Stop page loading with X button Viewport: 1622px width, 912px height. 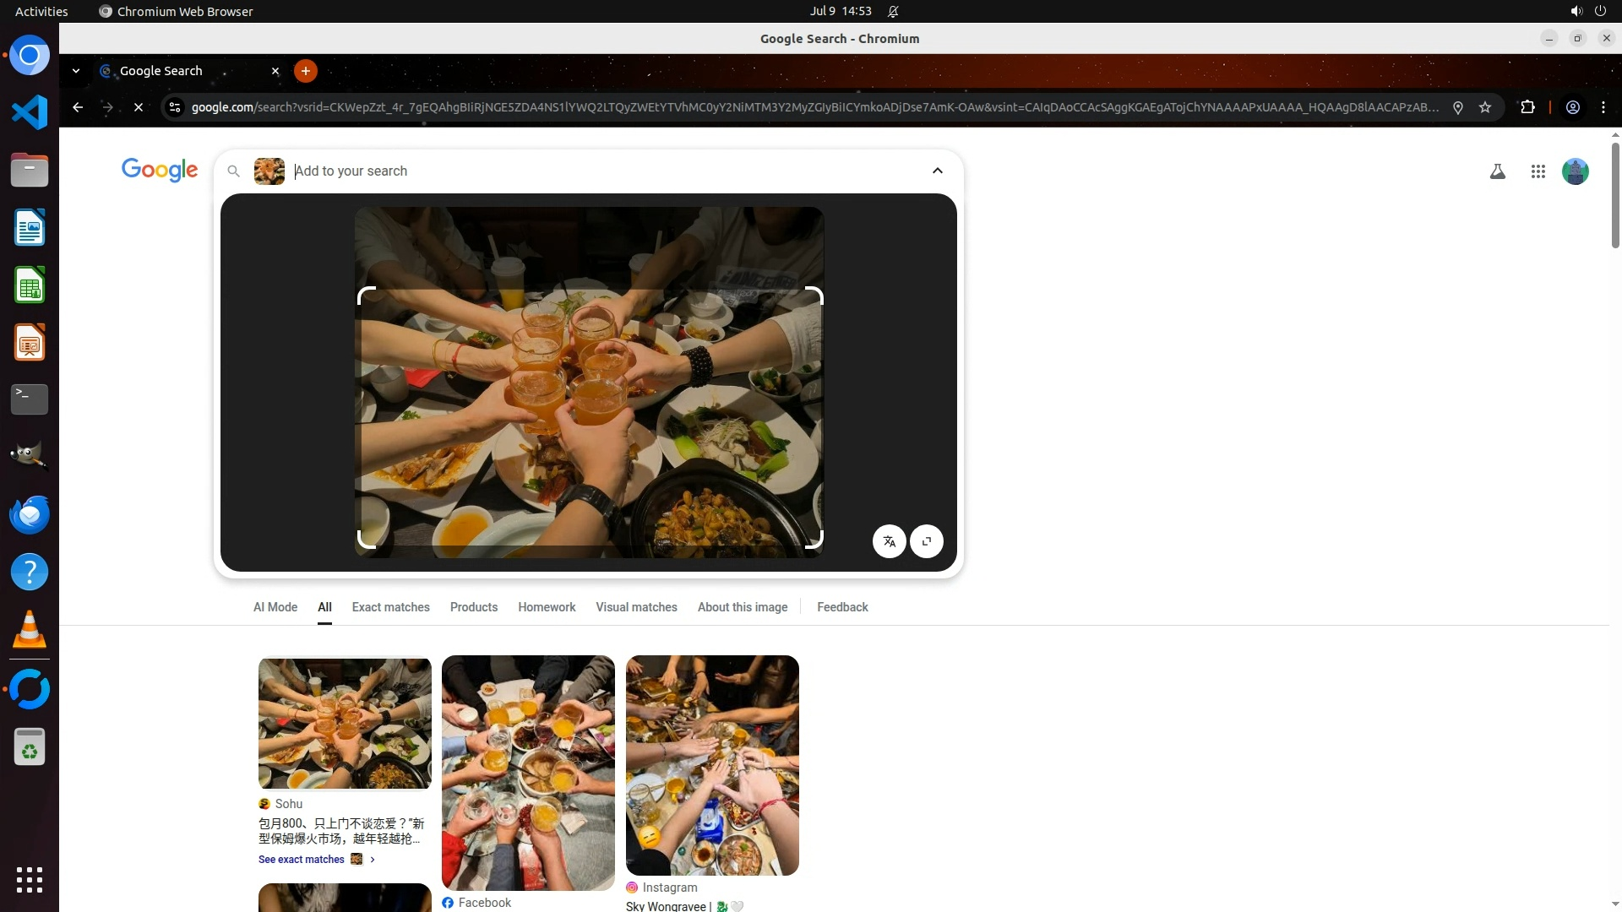[139, 107]
